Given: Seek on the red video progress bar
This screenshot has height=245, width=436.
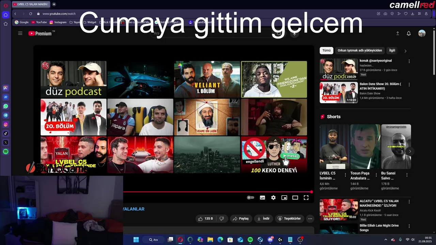Looking at the screenshot, I should point(217,192).
